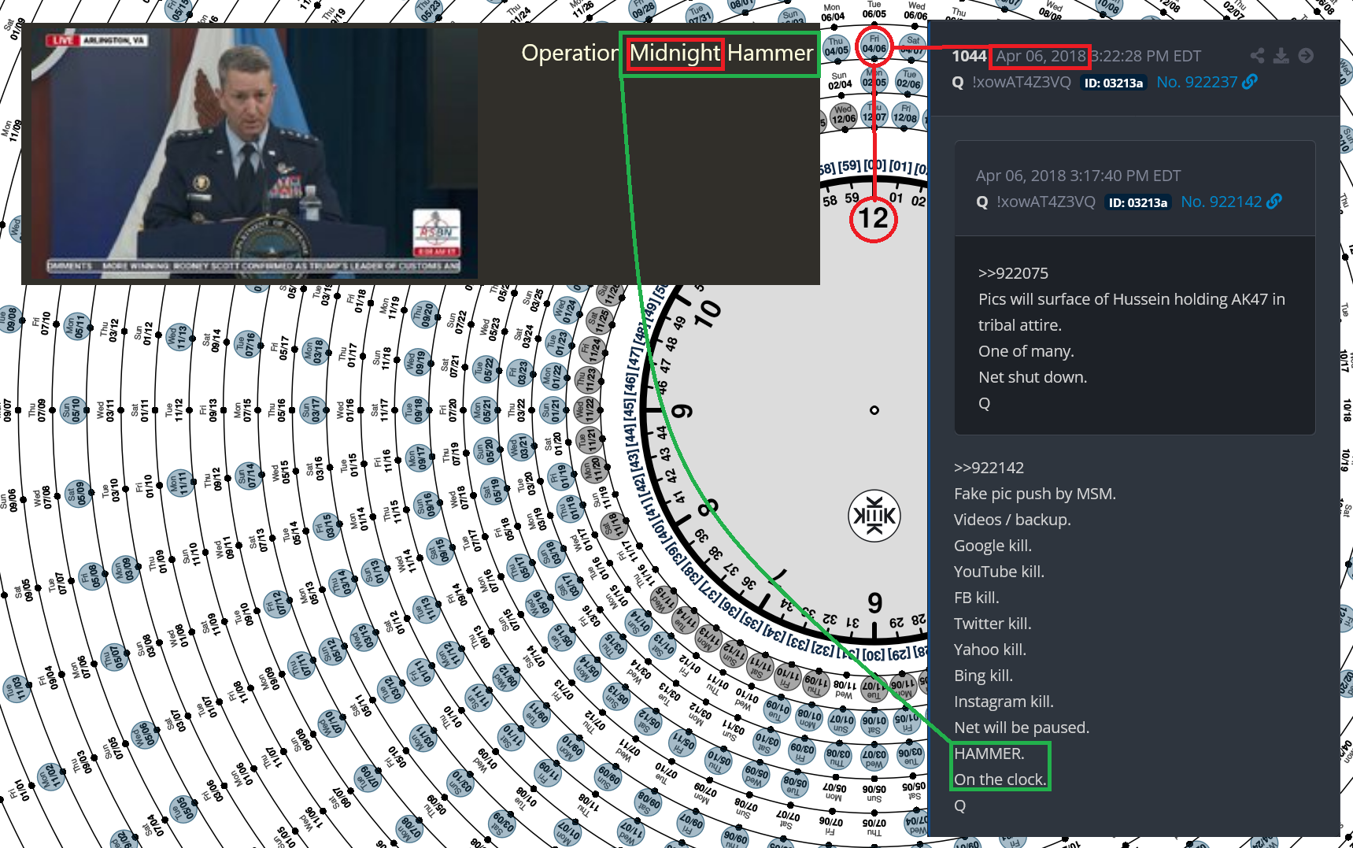Click the 10 numeral on the clock

pyautogui.click(x=707, y=313)
